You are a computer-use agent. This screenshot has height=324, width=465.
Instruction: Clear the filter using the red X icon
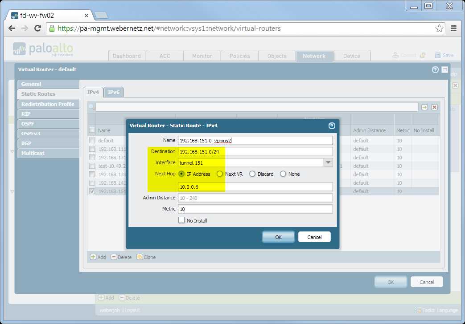[x=433, y=107]
